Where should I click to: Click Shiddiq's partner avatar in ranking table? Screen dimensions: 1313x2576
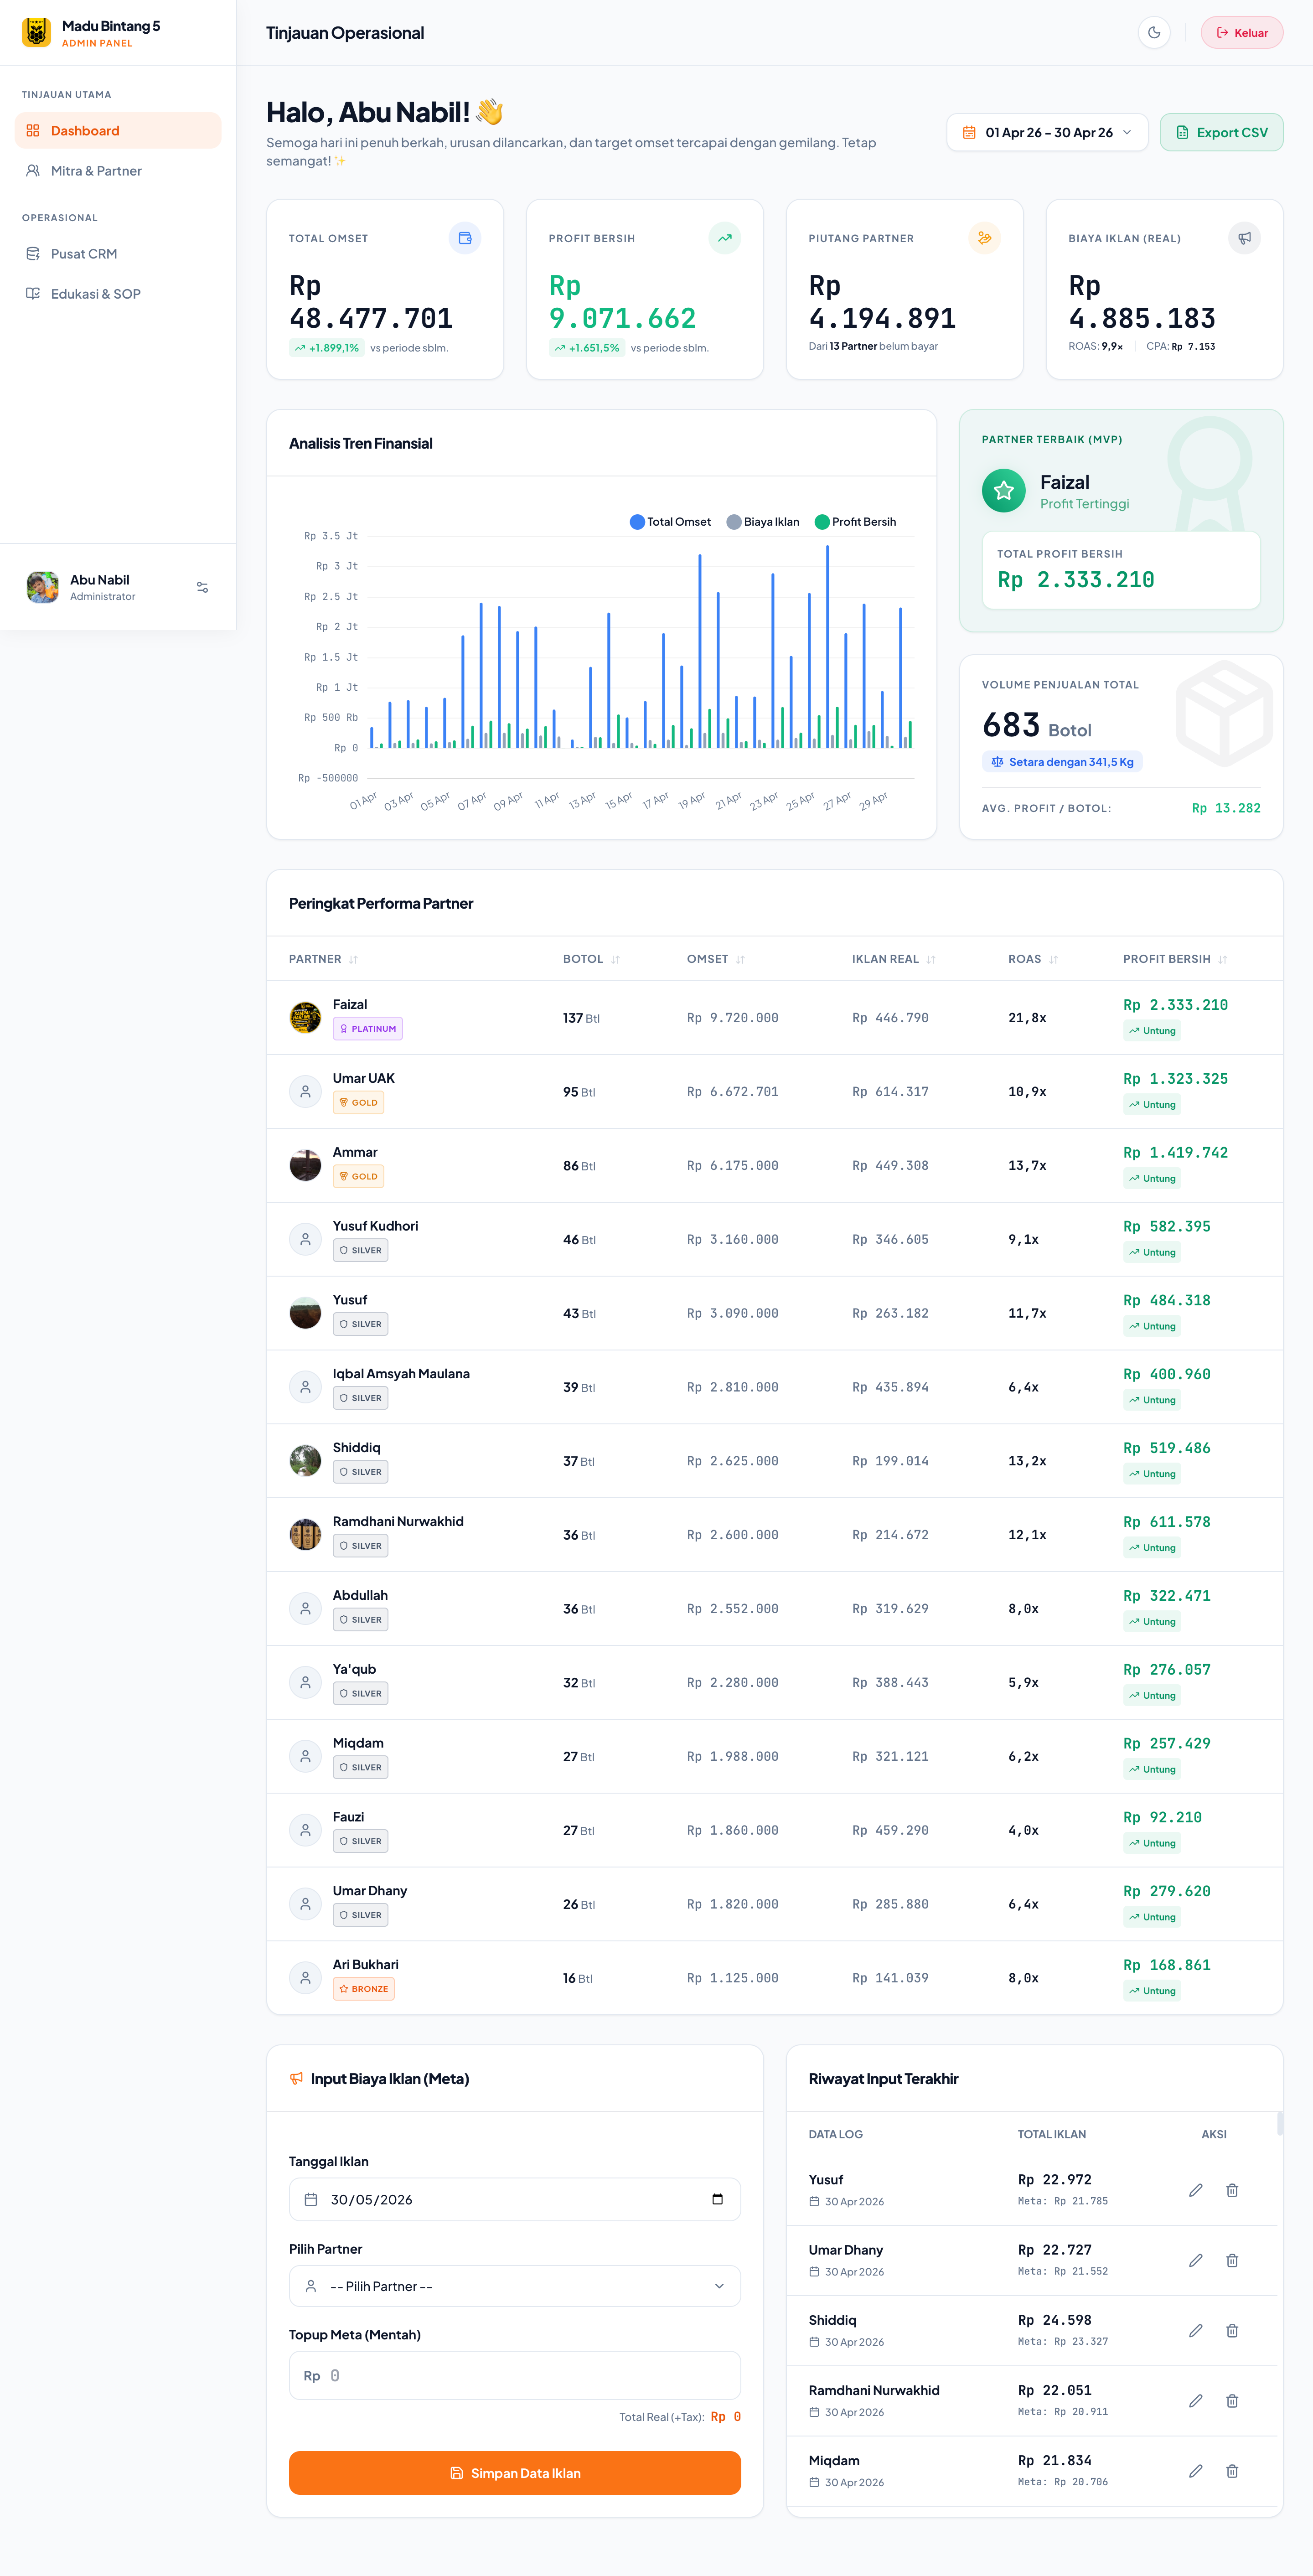pyautogui.click(x=305, y=1461)
